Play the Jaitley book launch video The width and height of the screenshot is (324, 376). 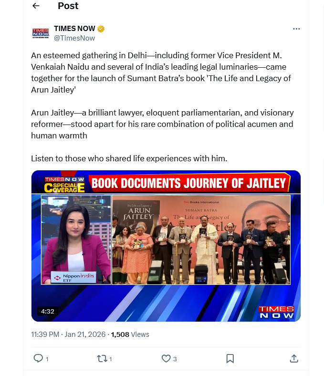coord(166,246)
